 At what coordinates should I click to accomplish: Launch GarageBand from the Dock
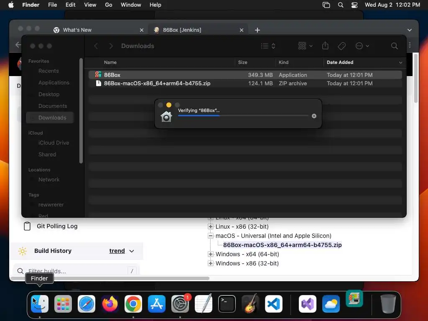[250, 304]
